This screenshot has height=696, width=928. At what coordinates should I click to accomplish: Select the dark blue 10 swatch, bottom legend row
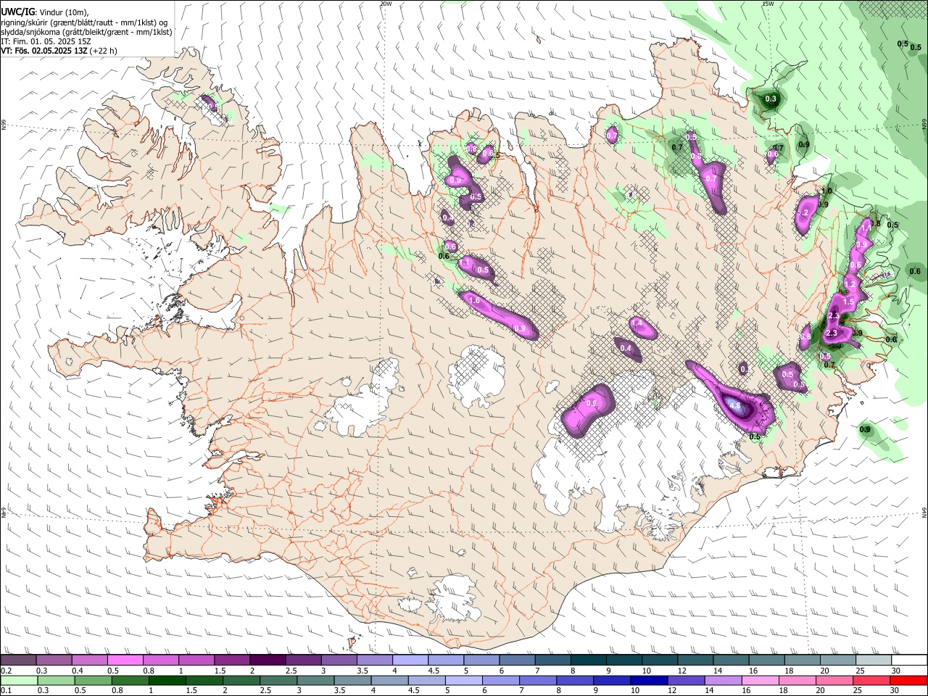(649, 680)
